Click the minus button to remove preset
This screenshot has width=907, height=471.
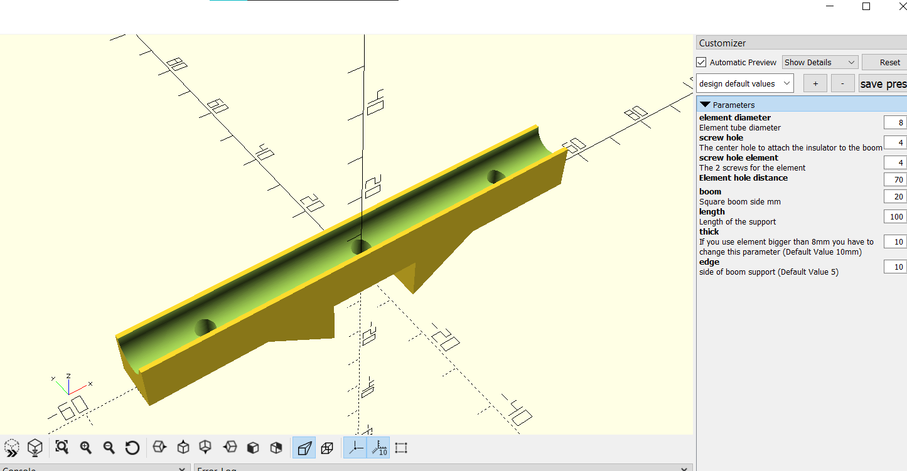point(842,83)
